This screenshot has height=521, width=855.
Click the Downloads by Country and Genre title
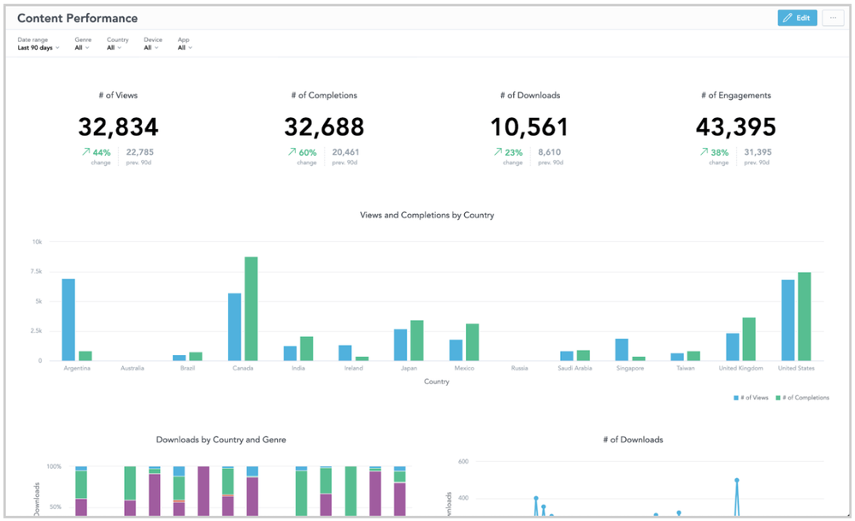pos(221,440)
